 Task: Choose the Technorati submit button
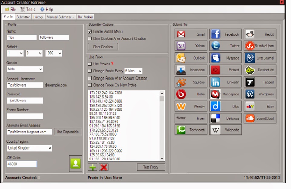click(191, 130)
